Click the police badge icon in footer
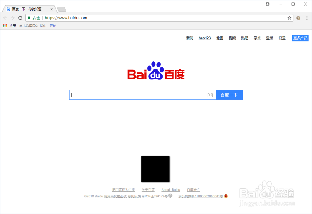Image resolution: width=312 pixels, height=214 pixels. coord(226,196)
